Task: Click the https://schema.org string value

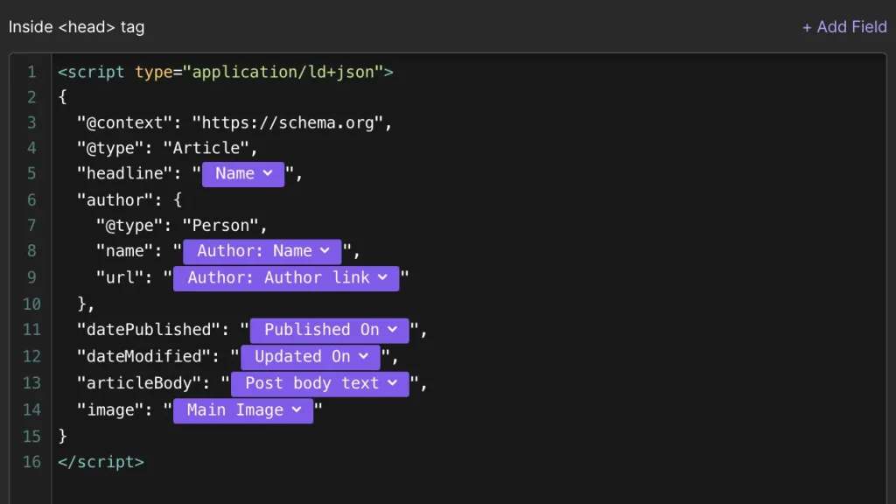Action: [x=287, y=122]
